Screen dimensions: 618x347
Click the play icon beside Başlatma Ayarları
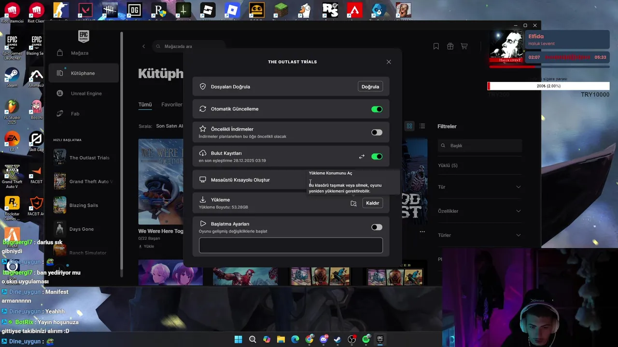[203, 224]
